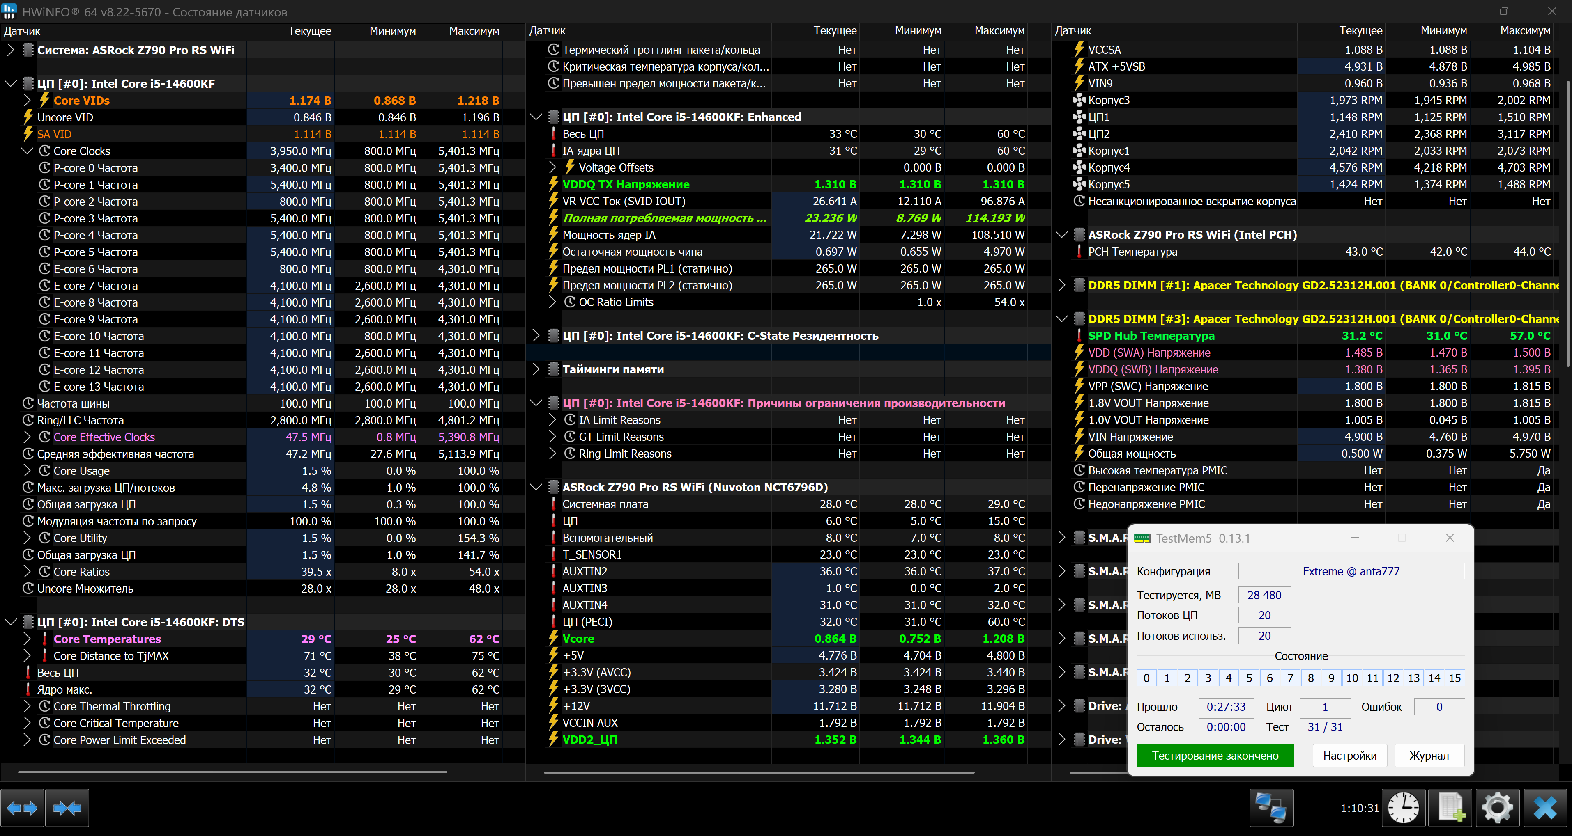Expand the IA Limit Reasons node
This screenshot has width=1572, height=836.
(x=552, y=420)
